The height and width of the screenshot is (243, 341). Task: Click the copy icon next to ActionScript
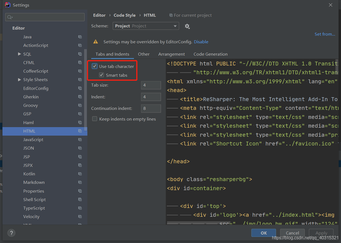pos(80,45)
